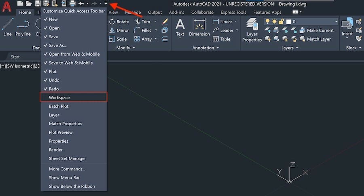Image resolution: width=364 pixels, height=196 pixels.
Task: Open the Collaborate ribbon tab
Action: tap(202, 12)
